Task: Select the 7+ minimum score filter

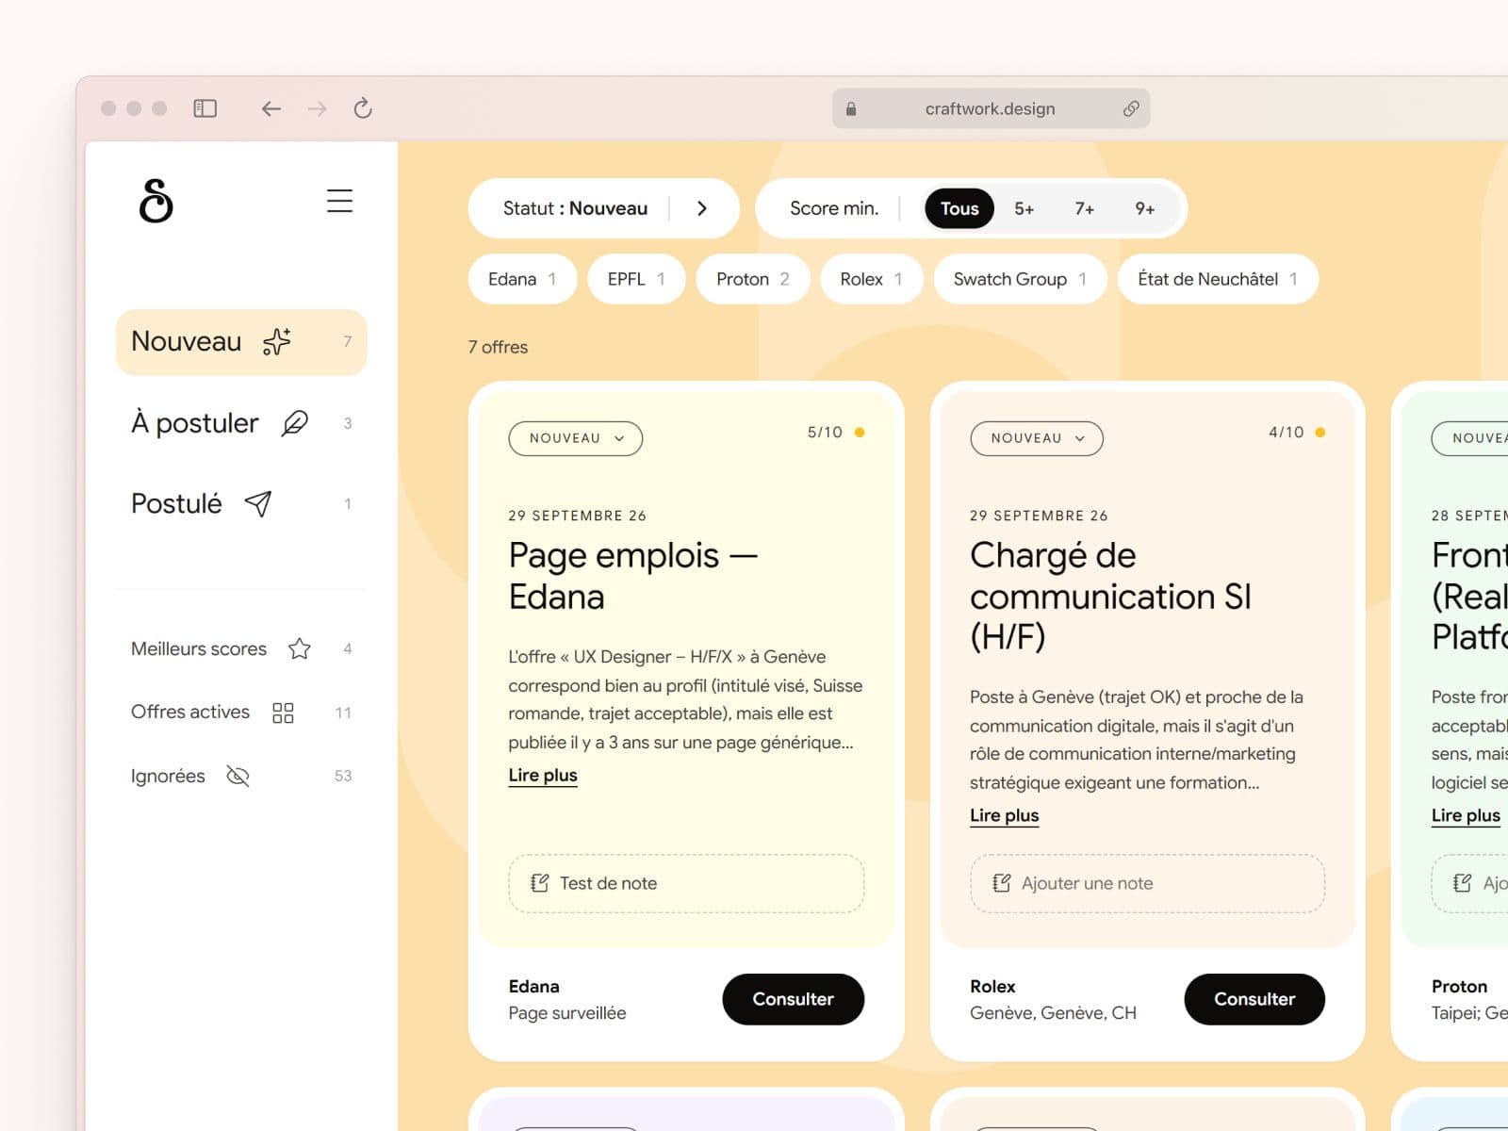Action: 1085,208
